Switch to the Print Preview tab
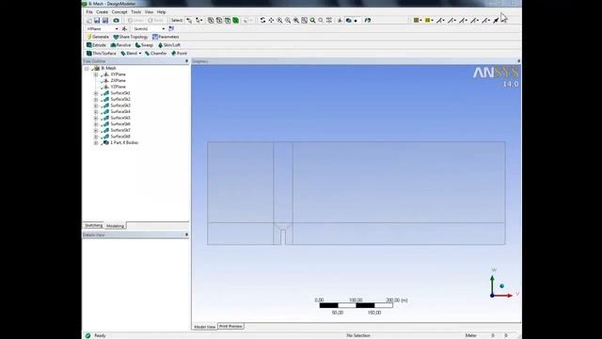 (x=230, y=327)
